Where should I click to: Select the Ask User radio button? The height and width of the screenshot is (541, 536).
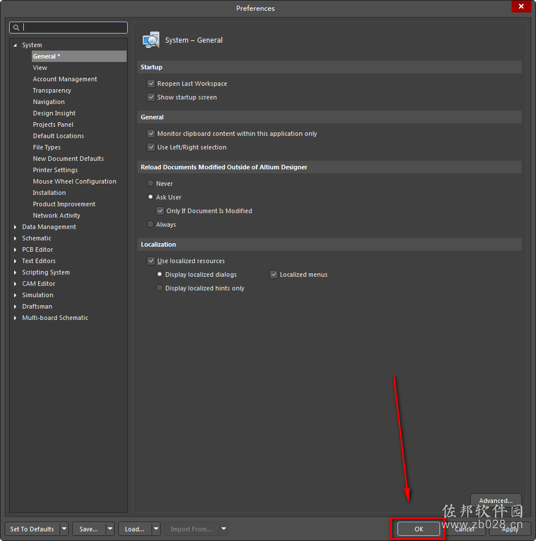pos(150,197)
